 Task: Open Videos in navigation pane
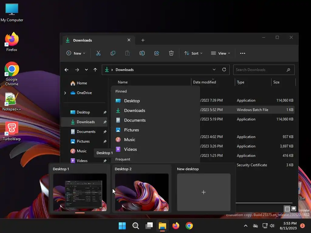[82, 161]
